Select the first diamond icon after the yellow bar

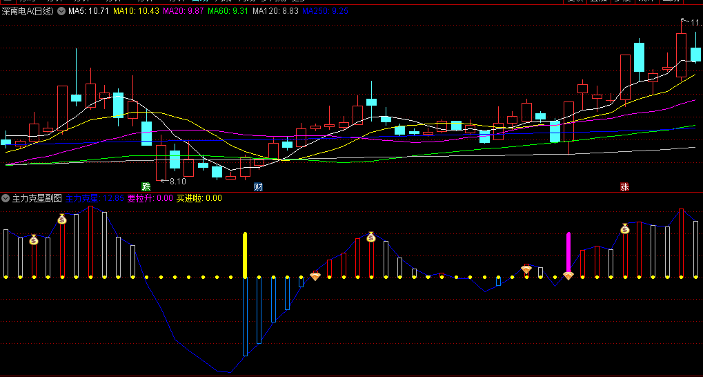click(x=315, y=276)
